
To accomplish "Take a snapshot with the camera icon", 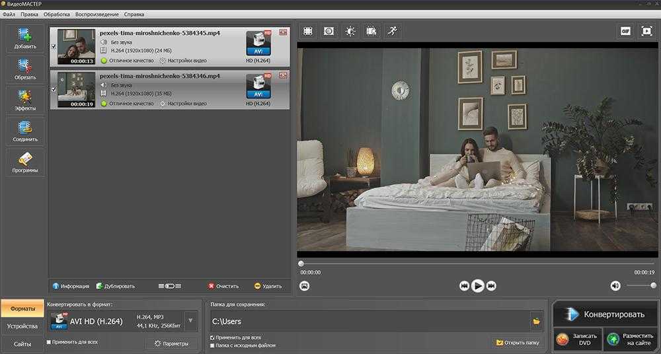I will pos(304,286).
